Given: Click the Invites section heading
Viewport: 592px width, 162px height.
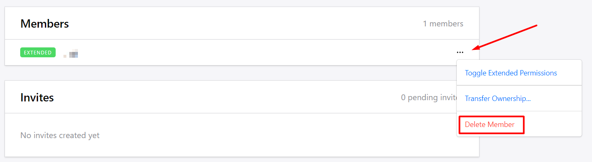Looking at the screenshot, I should pos(37,98).
